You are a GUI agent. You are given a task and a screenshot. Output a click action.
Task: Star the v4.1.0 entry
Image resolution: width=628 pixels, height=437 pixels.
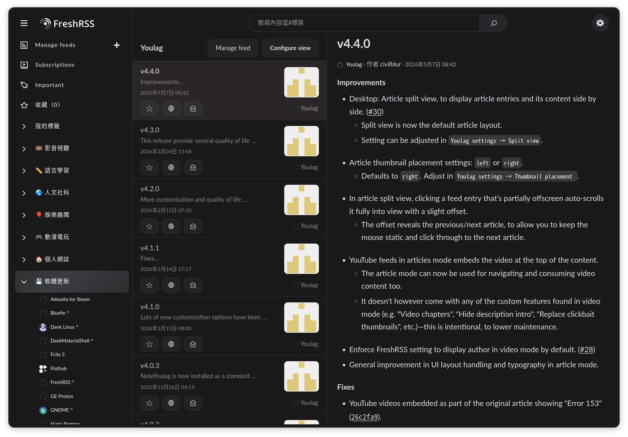pyautogui.click(x=150, y=344)
